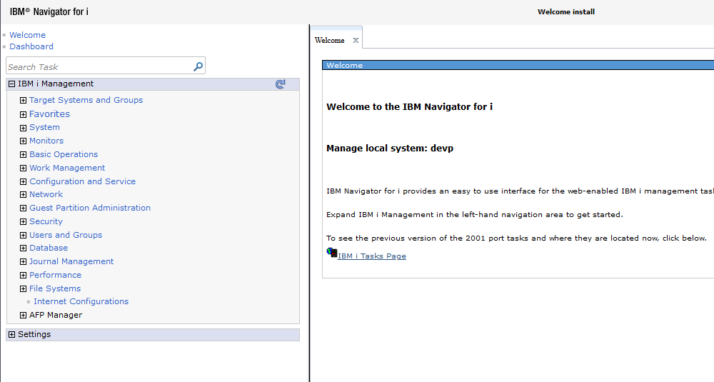
Task: Open the IBM i Tasks Page link
Action: click(x=371, y=256)
